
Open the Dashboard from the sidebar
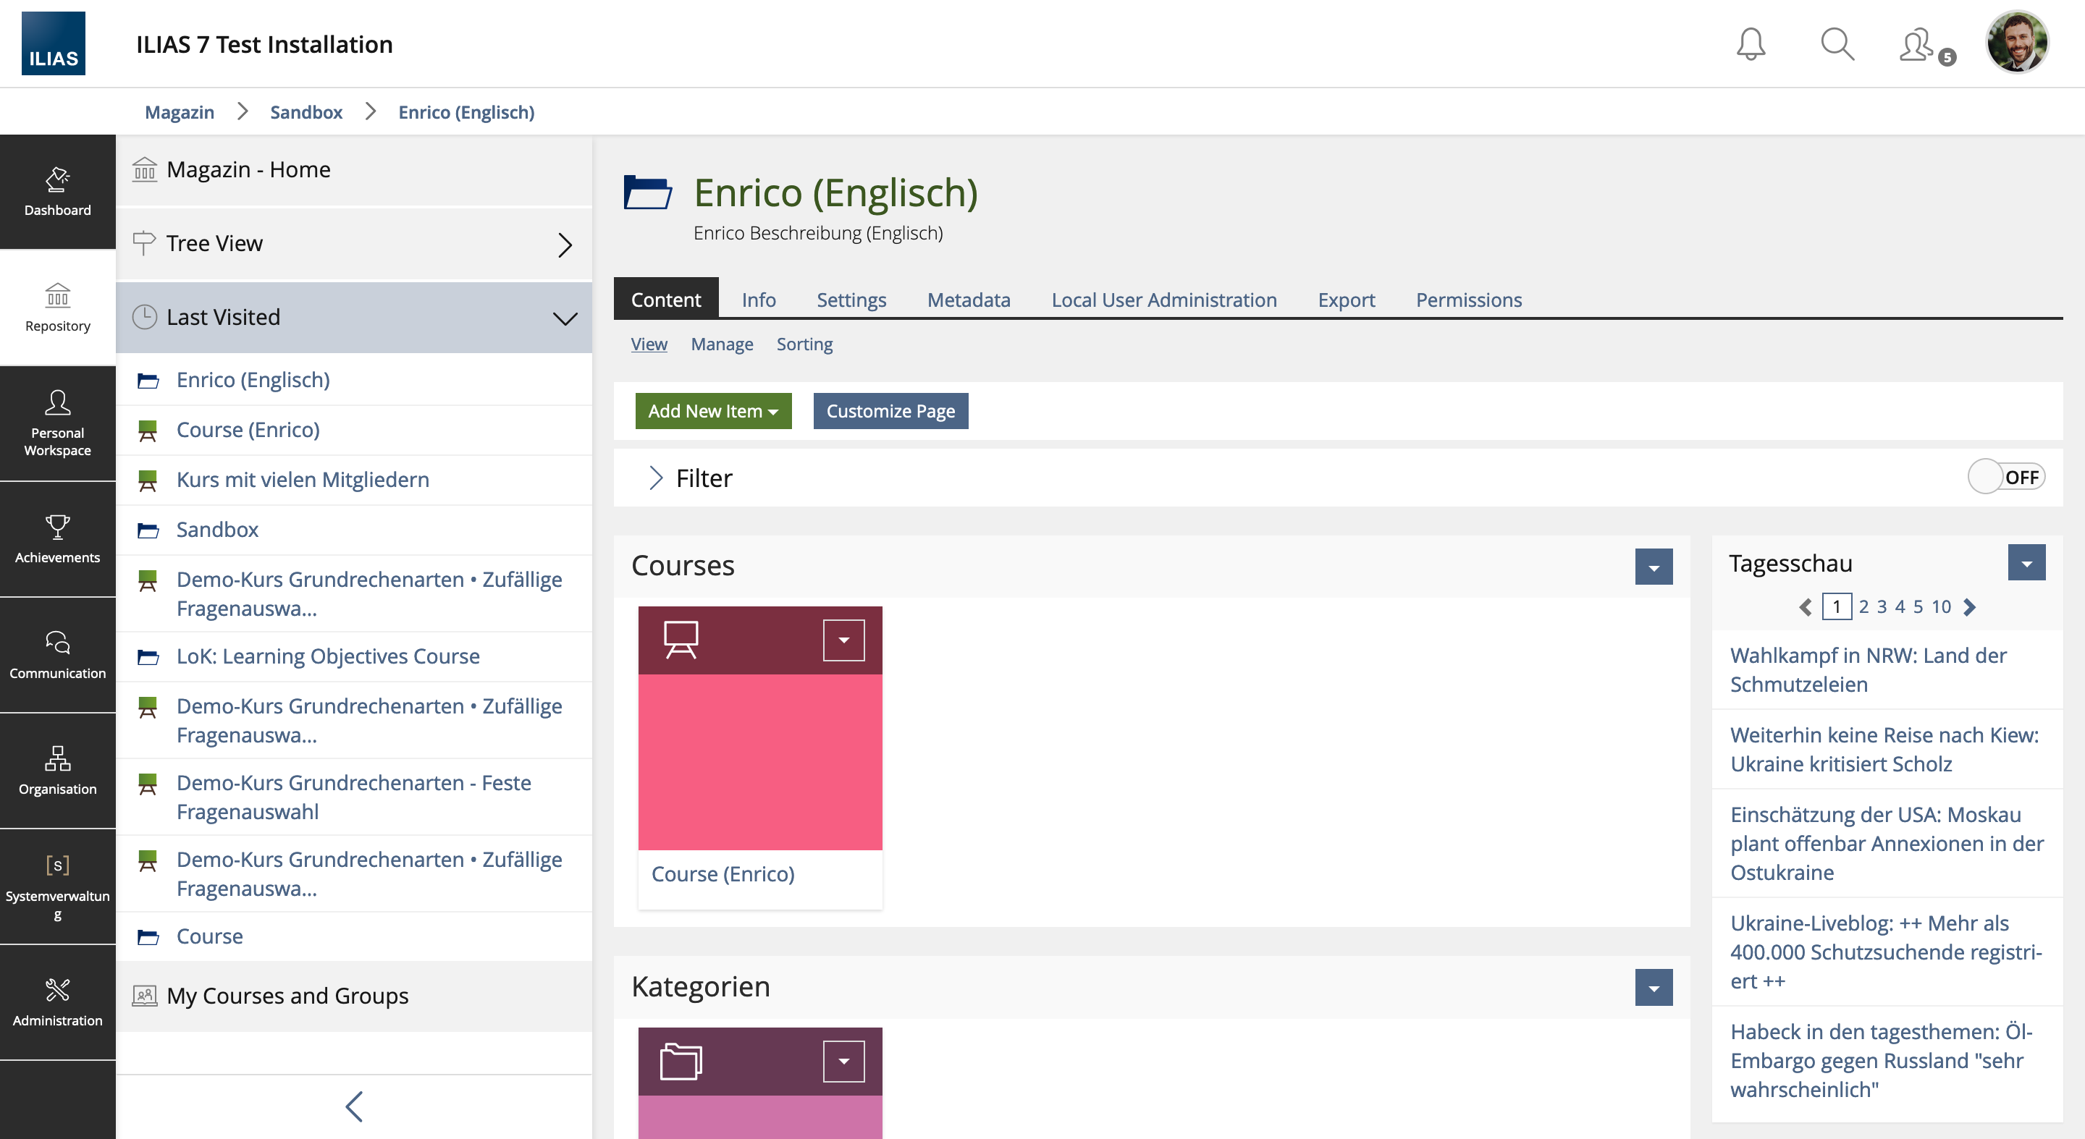click(x=57, y=192)
